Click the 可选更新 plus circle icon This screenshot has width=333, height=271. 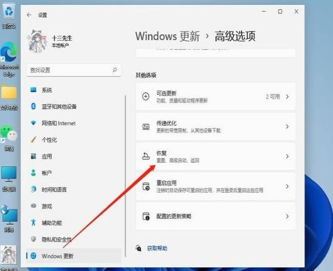(146, 97)
